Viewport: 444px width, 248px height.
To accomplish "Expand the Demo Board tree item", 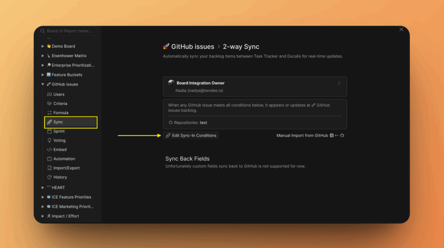I will point(42,46).
